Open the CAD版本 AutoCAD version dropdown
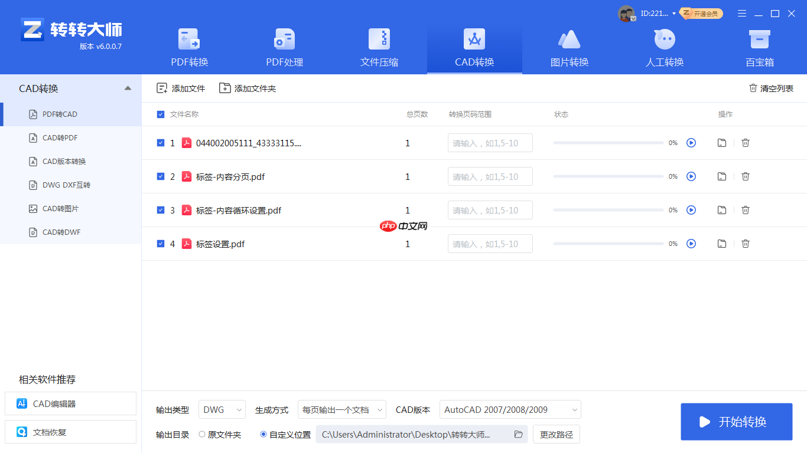Image resolution: width=807 pixels, height=453 pixels. tap(510, 409)
